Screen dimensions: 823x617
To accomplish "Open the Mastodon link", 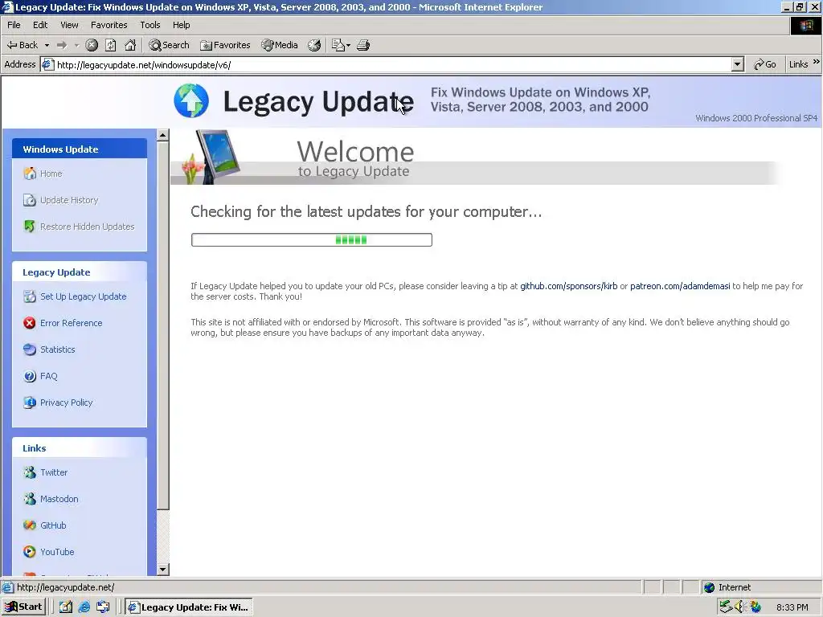I will pos(59,499).
